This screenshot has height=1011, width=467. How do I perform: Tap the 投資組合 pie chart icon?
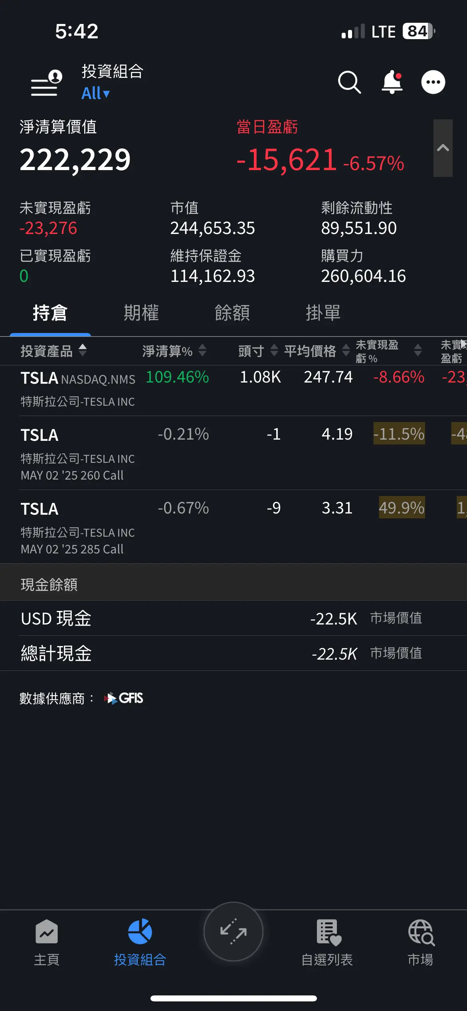pos(140,932)
